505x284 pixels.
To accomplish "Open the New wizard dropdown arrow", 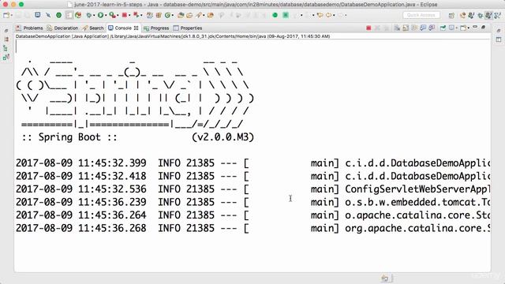I will coord(12,15).
